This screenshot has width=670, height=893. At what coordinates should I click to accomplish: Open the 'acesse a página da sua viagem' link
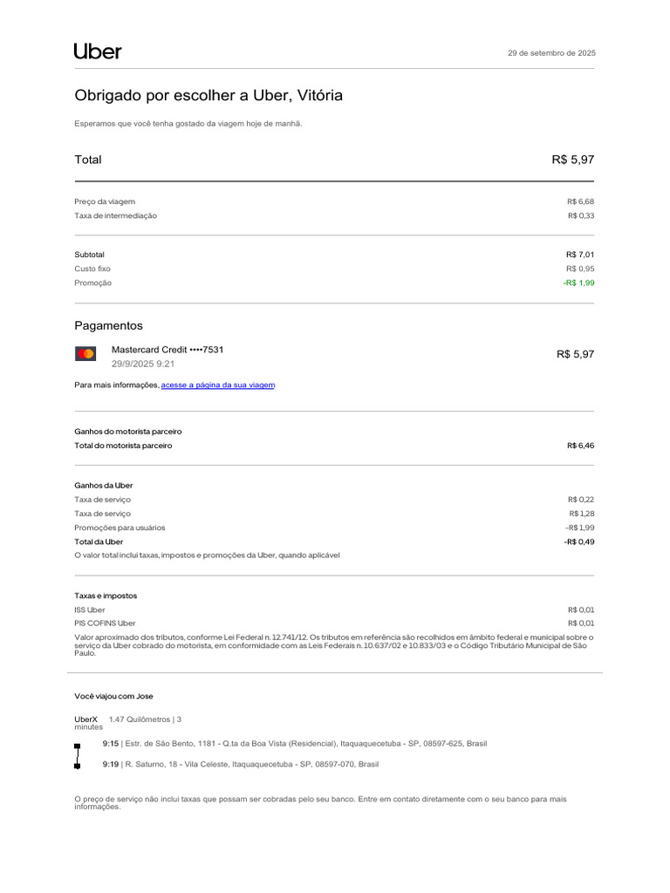pyautogui.click(x=217, y=385)
